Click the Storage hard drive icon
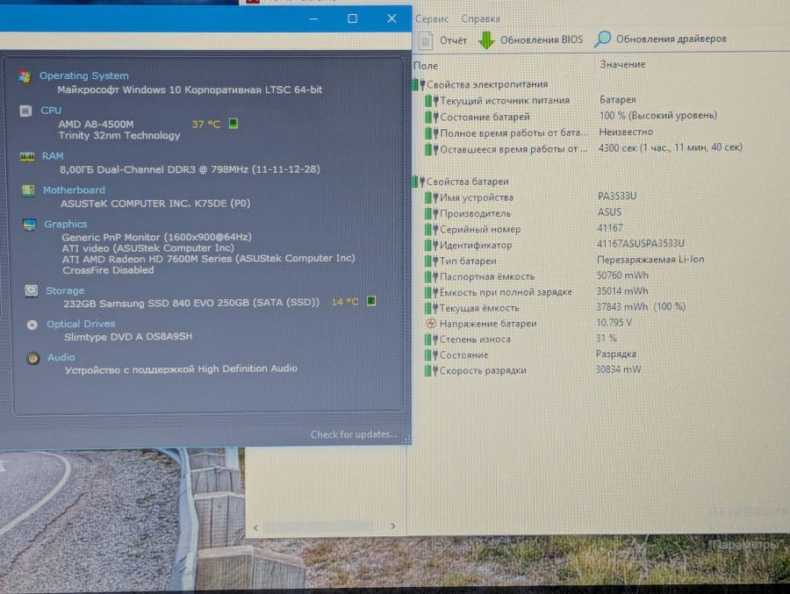Image resolution: width=790 pixels, height=594 pixels. pyautogui.click(x=32, y=290)
